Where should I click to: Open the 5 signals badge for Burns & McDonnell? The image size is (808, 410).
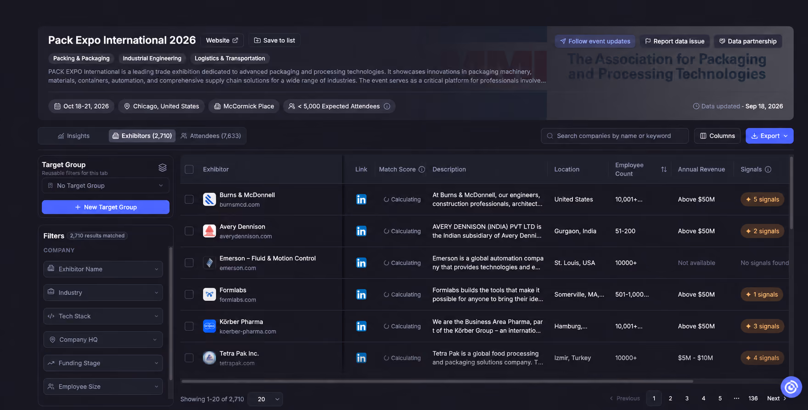[x=762, y=199]
